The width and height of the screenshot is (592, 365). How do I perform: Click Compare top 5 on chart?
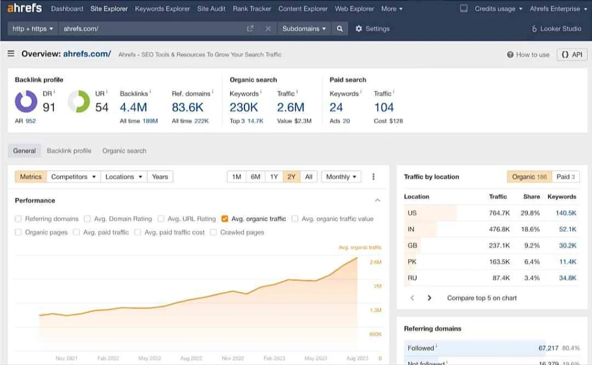pyautogui.click(x=482, y=298)
